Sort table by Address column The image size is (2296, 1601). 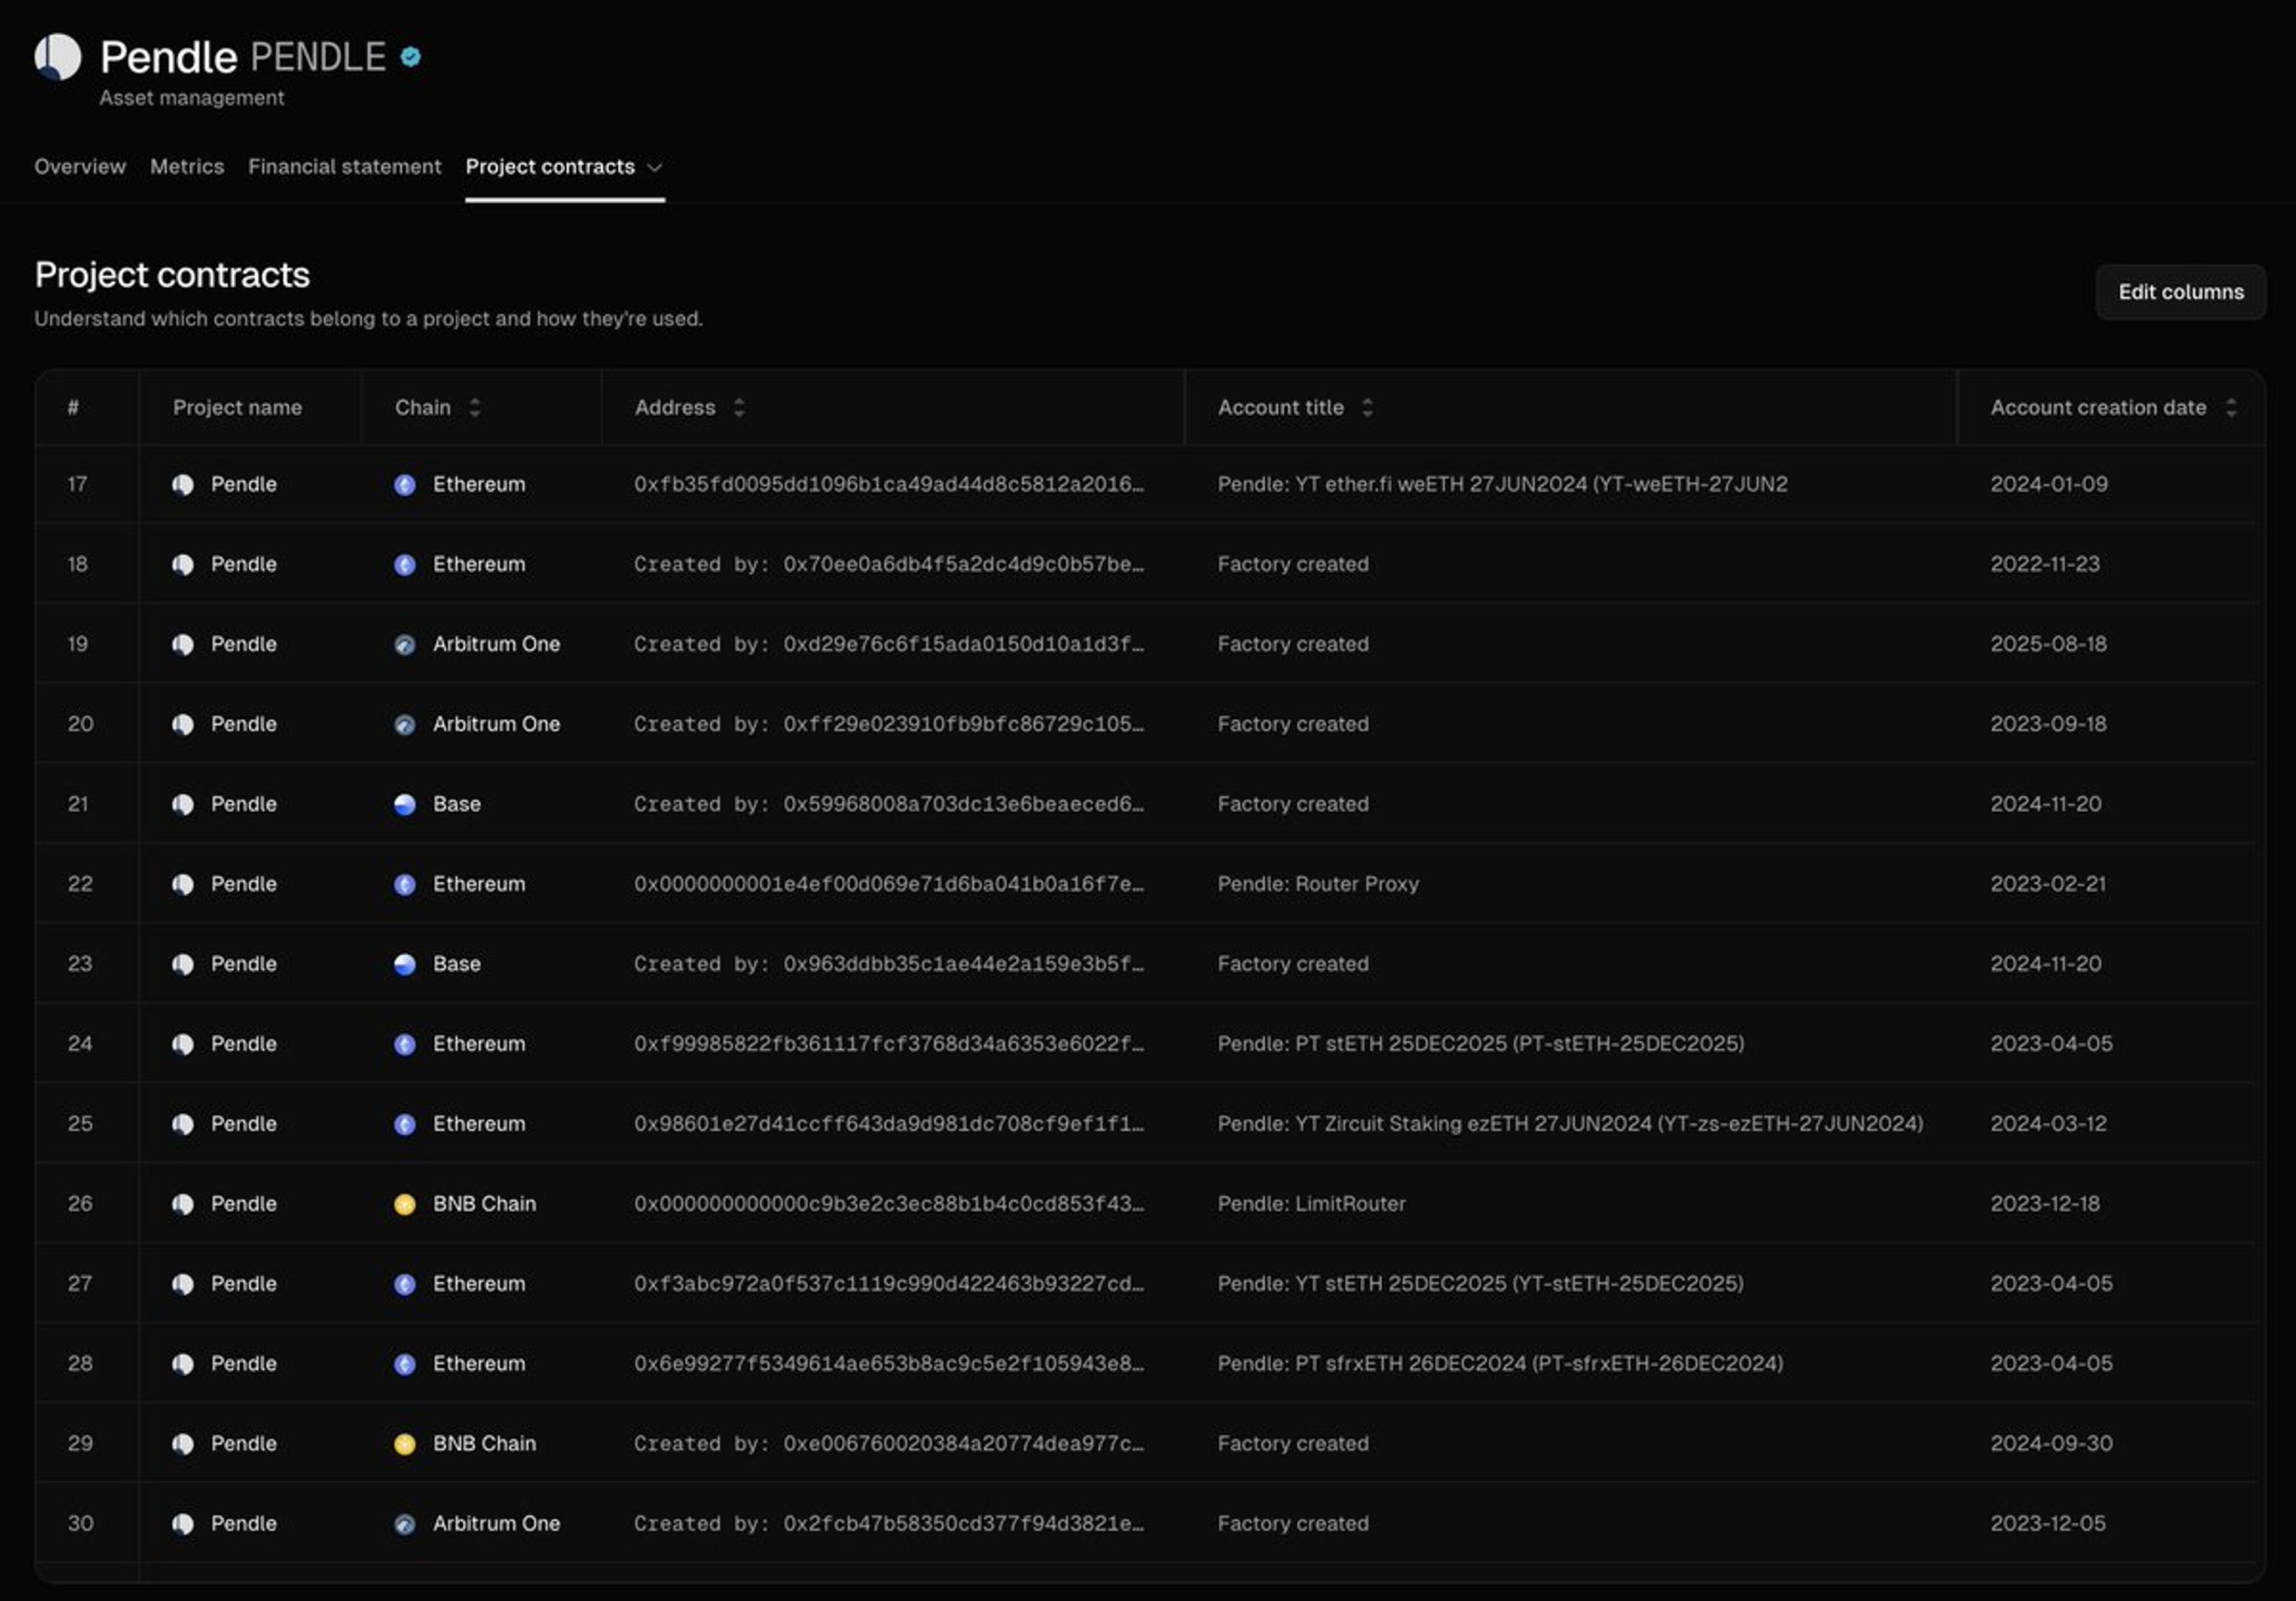[739, 408]
